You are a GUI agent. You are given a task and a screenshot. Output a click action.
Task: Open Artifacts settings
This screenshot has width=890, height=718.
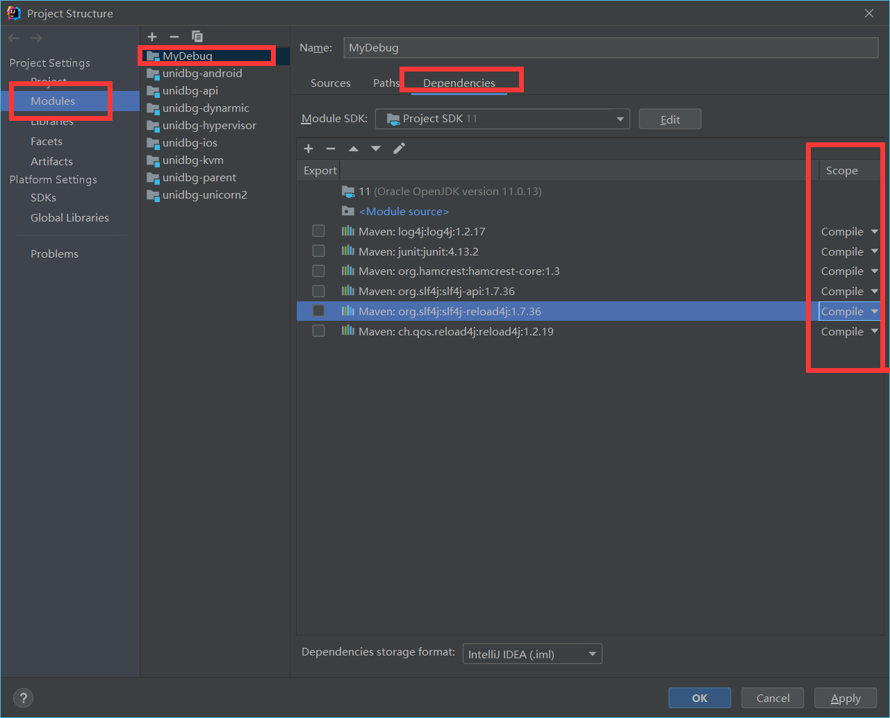tap(51, 162)
